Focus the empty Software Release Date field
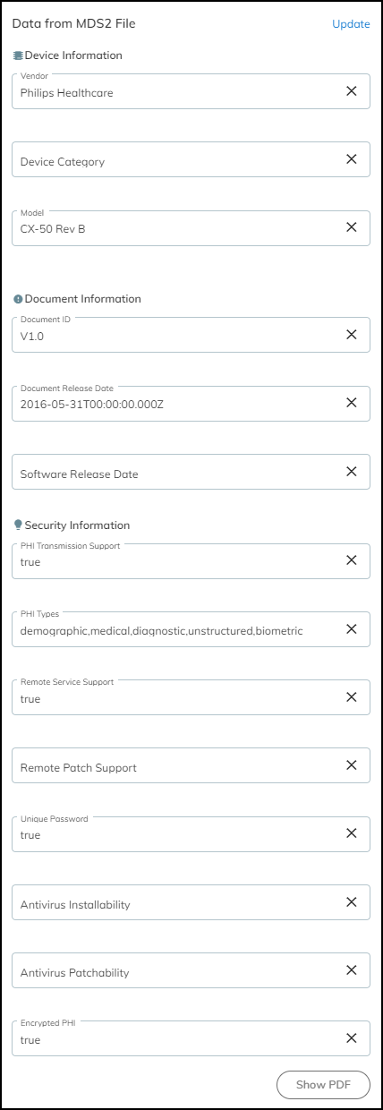 tap(191, 471)
